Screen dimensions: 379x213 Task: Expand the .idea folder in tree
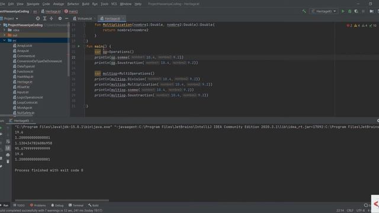tap(4, 30)
